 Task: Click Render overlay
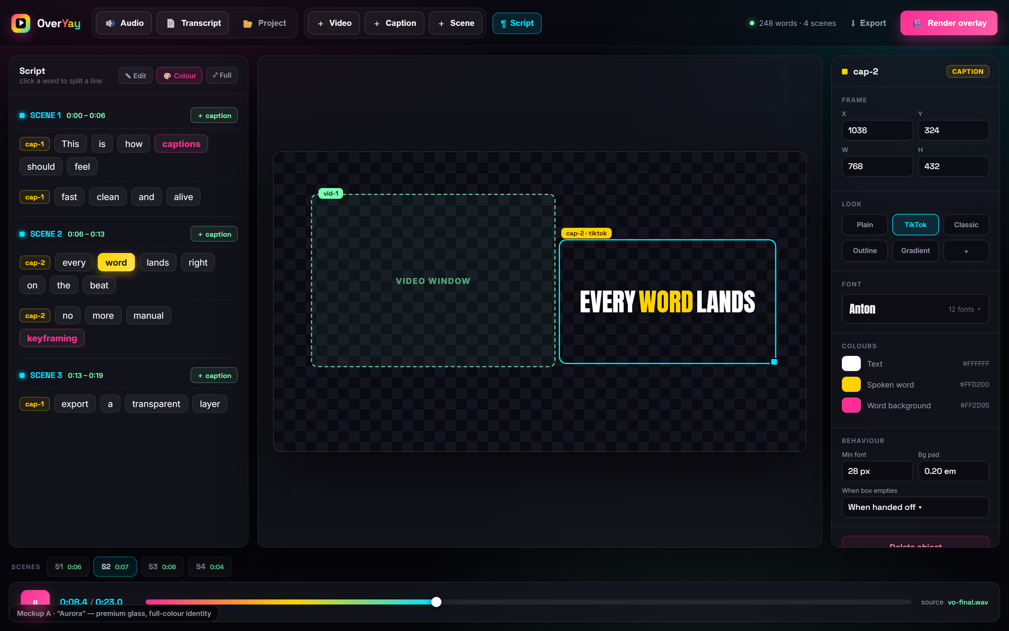click(x=948, y=23)
